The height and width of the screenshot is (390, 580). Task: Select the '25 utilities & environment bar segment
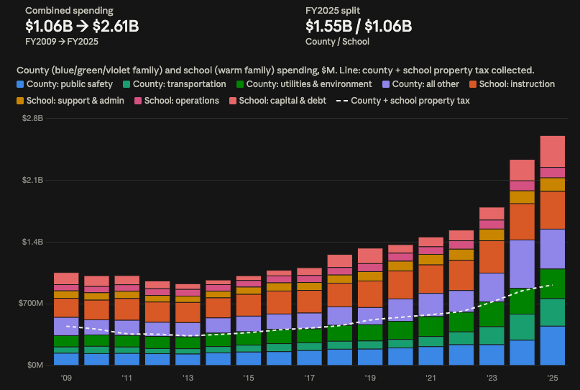pyautogui.click(x=553, y=284)
